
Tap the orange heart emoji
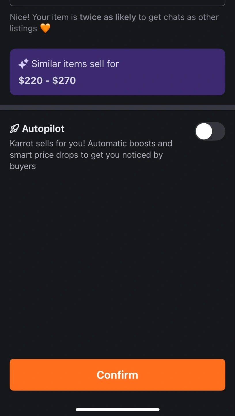tap(45, 28)
